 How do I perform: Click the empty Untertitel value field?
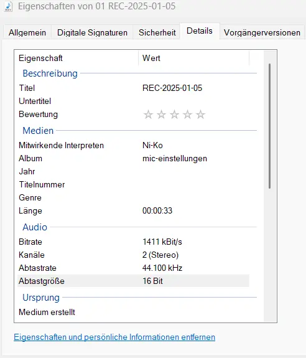pyautogui.click(x=194, y=101)
